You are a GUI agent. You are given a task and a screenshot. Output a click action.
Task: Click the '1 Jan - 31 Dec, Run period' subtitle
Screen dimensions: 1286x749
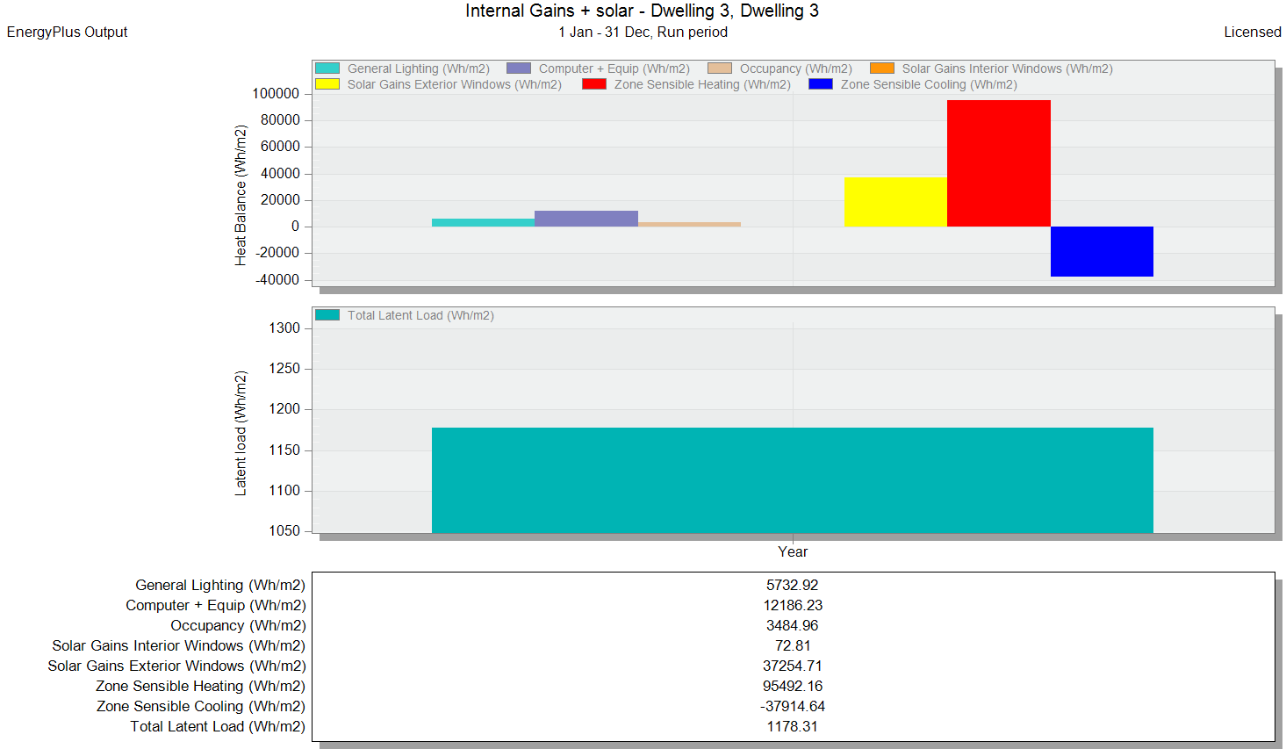[643, 32]
